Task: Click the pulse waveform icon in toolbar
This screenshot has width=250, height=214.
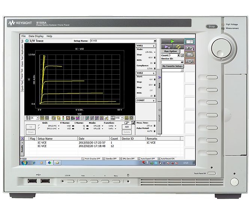Action: tap(101, 118)
